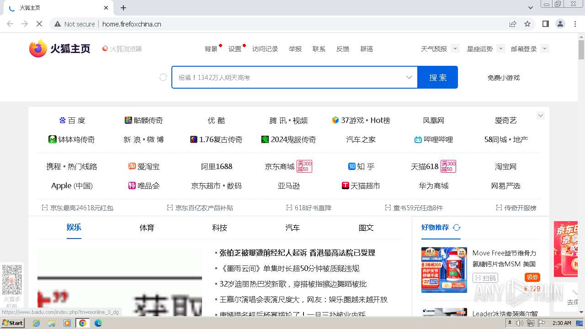This screenshot has width=585, height=329.
Task: Open search engine dropdown chevron
Action: 409,77
